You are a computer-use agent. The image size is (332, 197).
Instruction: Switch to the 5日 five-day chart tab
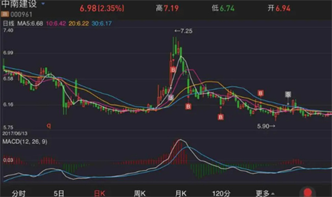[59, 193]
